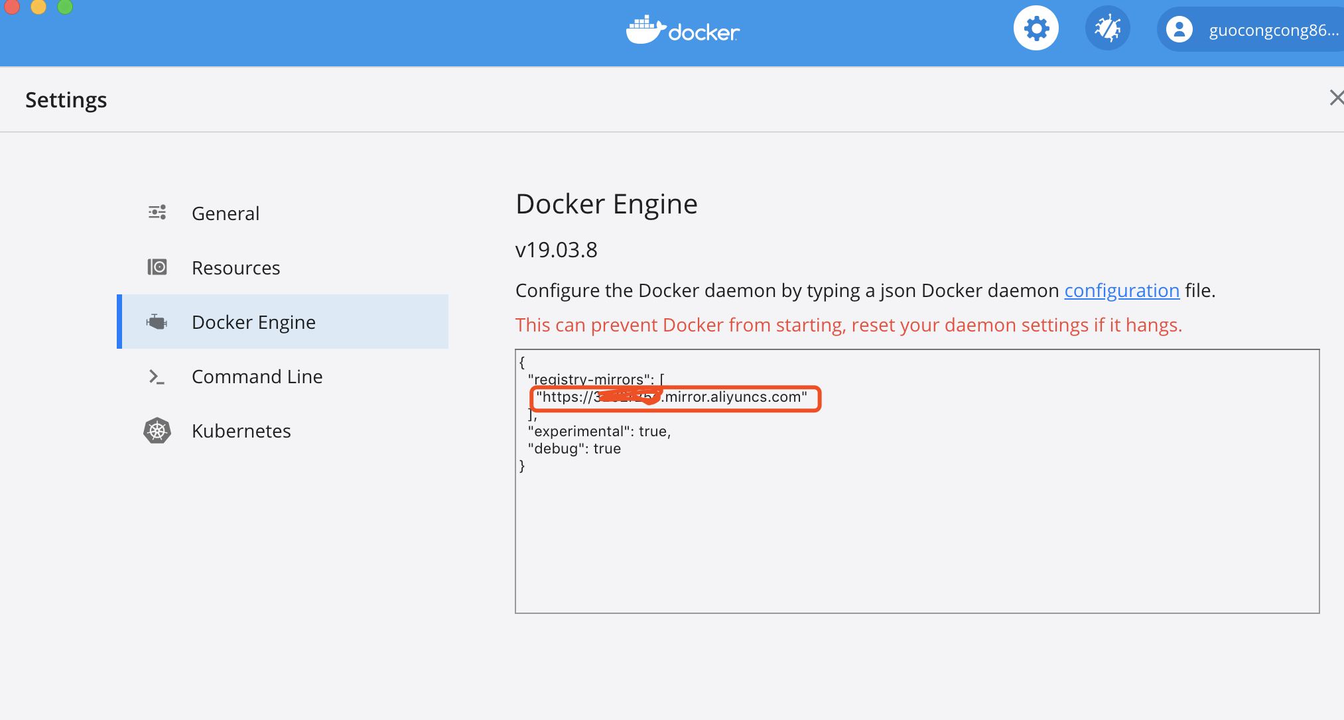The image size is (1344, 720).
Task: Switch to the Resources settings section
Action: coord(236,267)
